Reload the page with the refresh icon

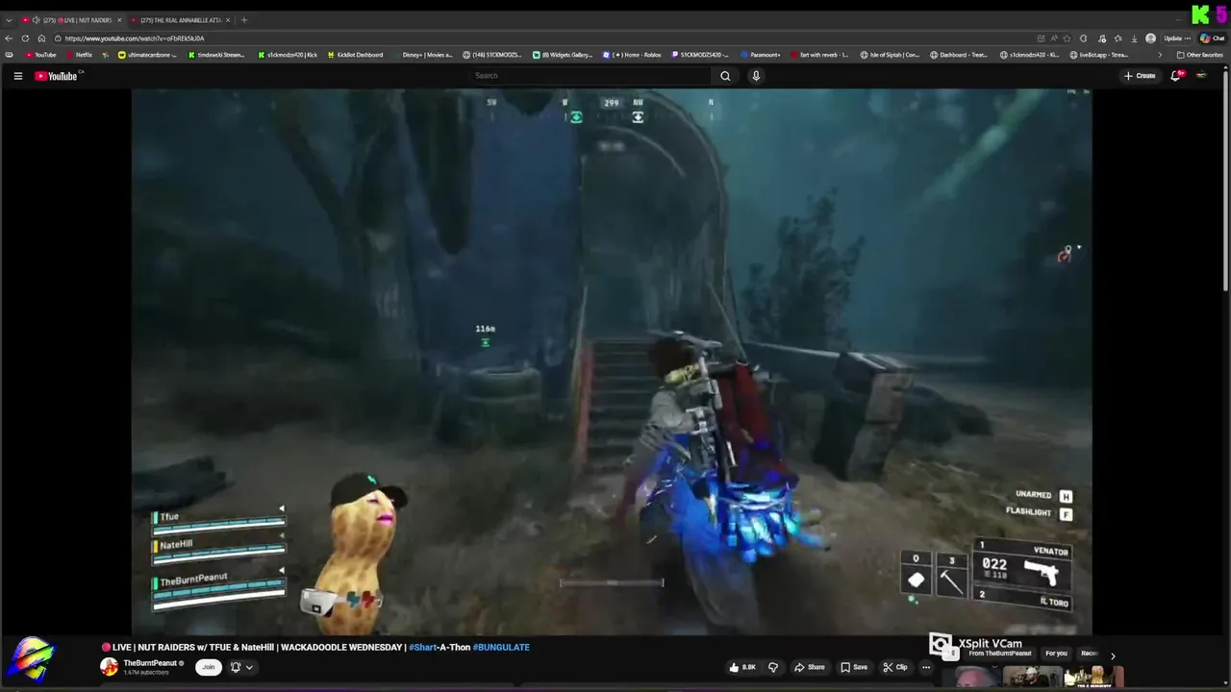[x=25, y=38]
